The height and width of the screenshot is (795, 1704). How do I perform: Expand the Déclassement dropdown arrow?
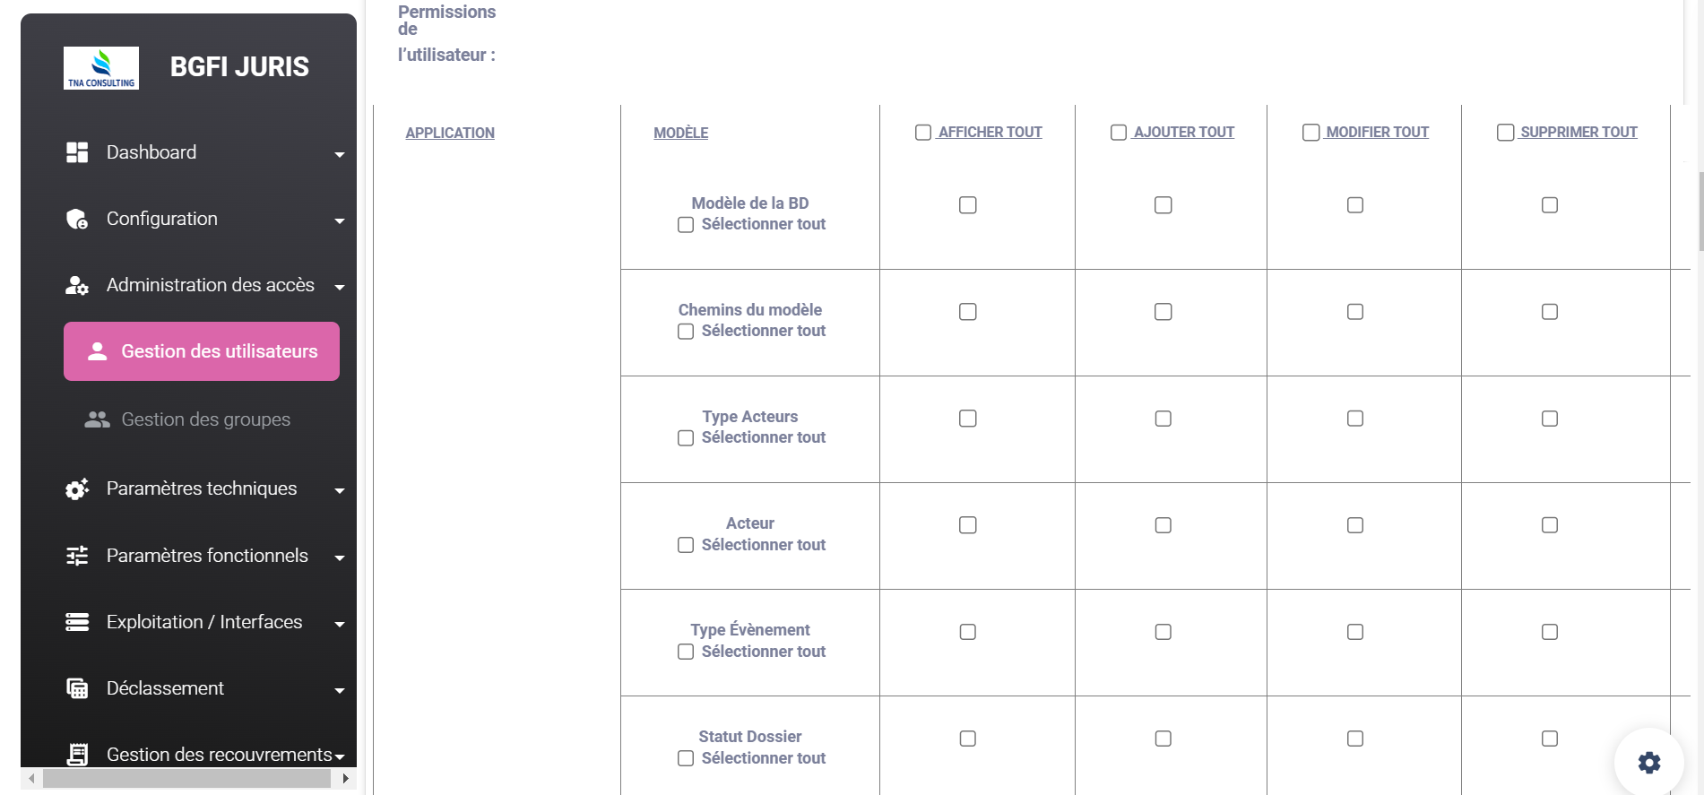coord(340,690)
